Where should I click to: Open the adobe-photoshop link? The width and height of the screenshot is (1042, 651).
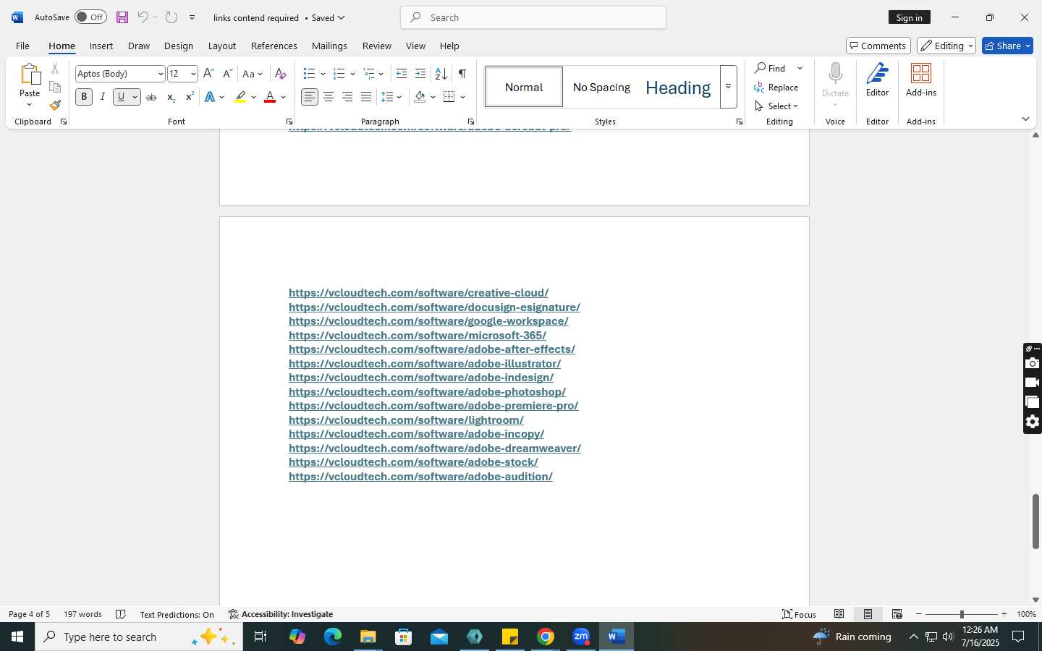click(427, 392)
